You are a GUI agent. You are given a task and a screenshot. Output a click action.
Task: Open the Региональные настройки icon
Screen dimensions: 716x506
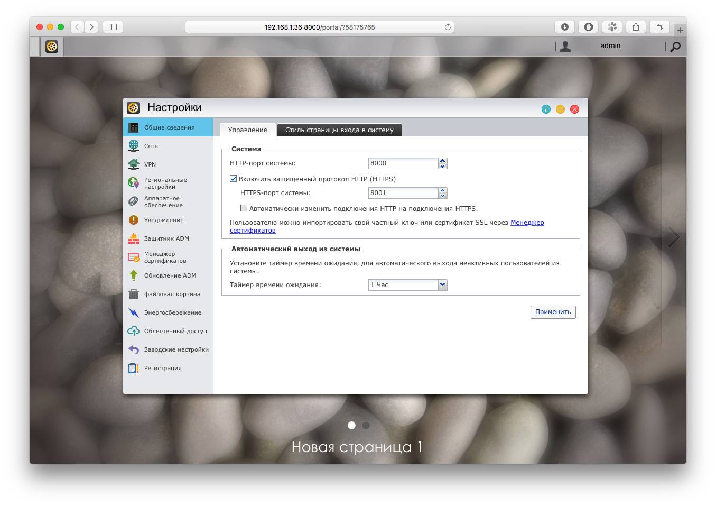pos(134,183)
